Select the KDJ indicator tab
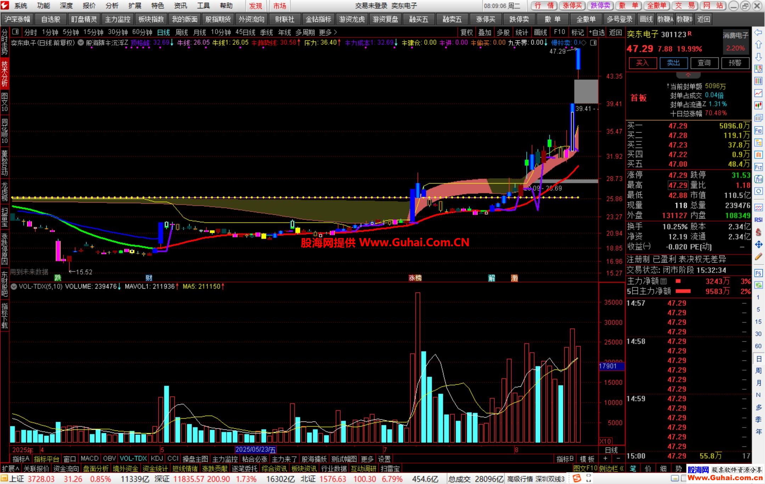 pyautogui.click(x=157, y=459)
